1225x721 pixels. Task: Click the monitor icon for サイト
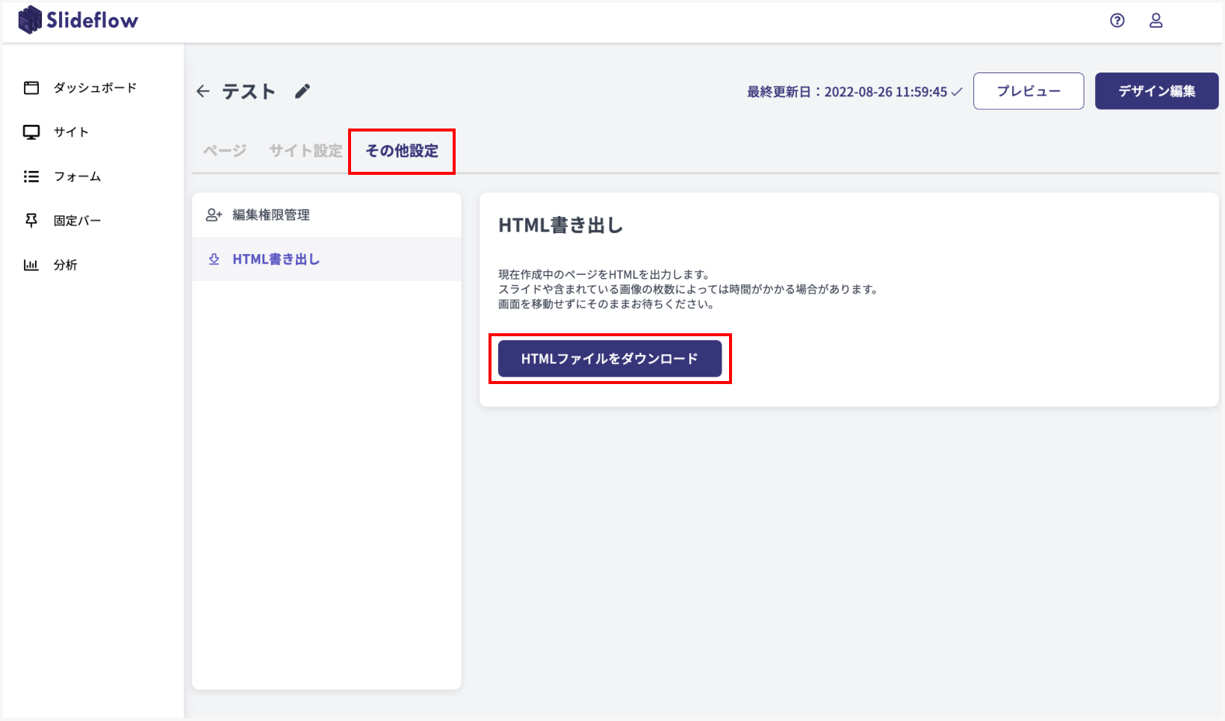[x=31, y=132]
